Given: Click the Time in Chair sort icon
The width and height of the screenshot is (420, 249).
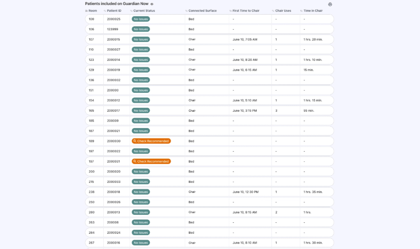Looking at the screenshot, I should [x=301, y=11].
